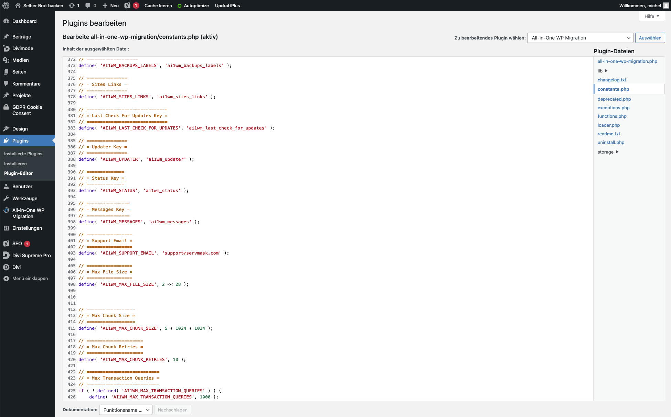Click the Divi Supreme Pro icon

point(6,255)
